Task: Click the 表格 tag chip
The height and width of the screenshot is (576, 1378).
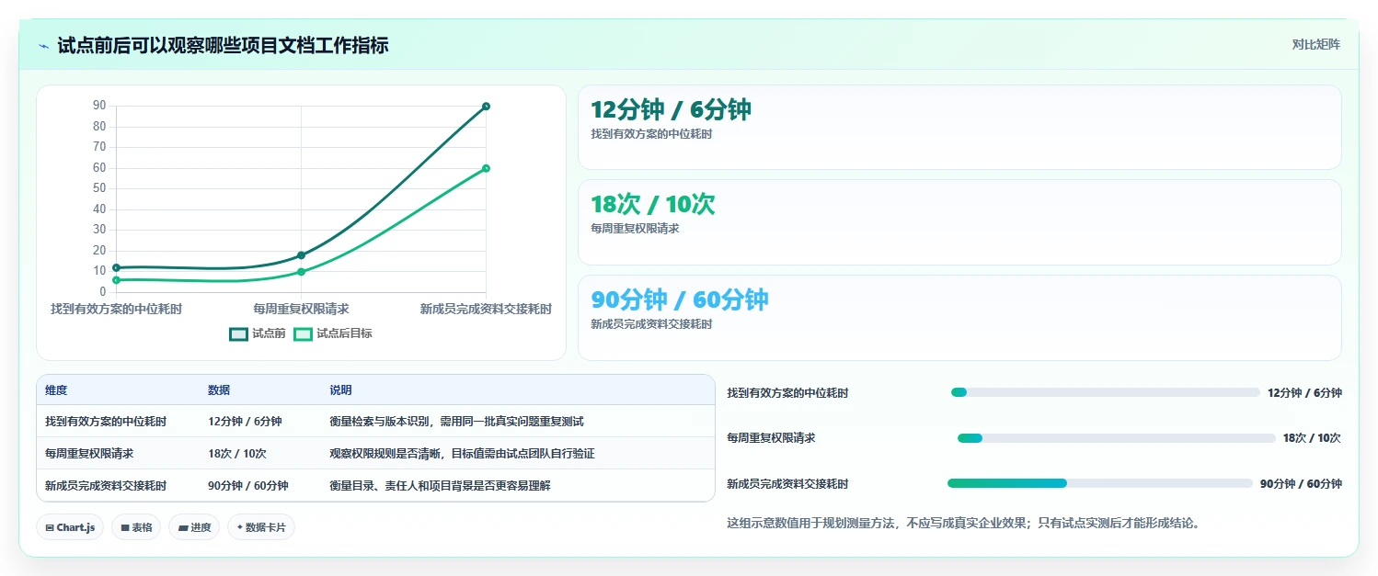Action: [x=136, y=527]
